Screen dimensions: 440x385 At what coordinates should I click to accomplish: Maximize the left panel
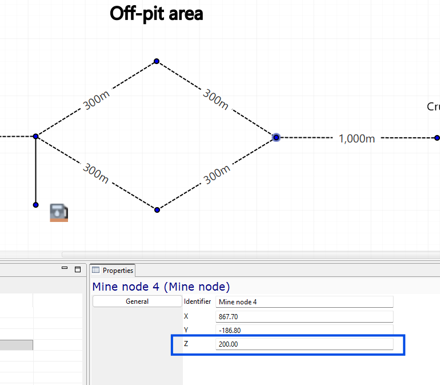click(x=78, y=269)
